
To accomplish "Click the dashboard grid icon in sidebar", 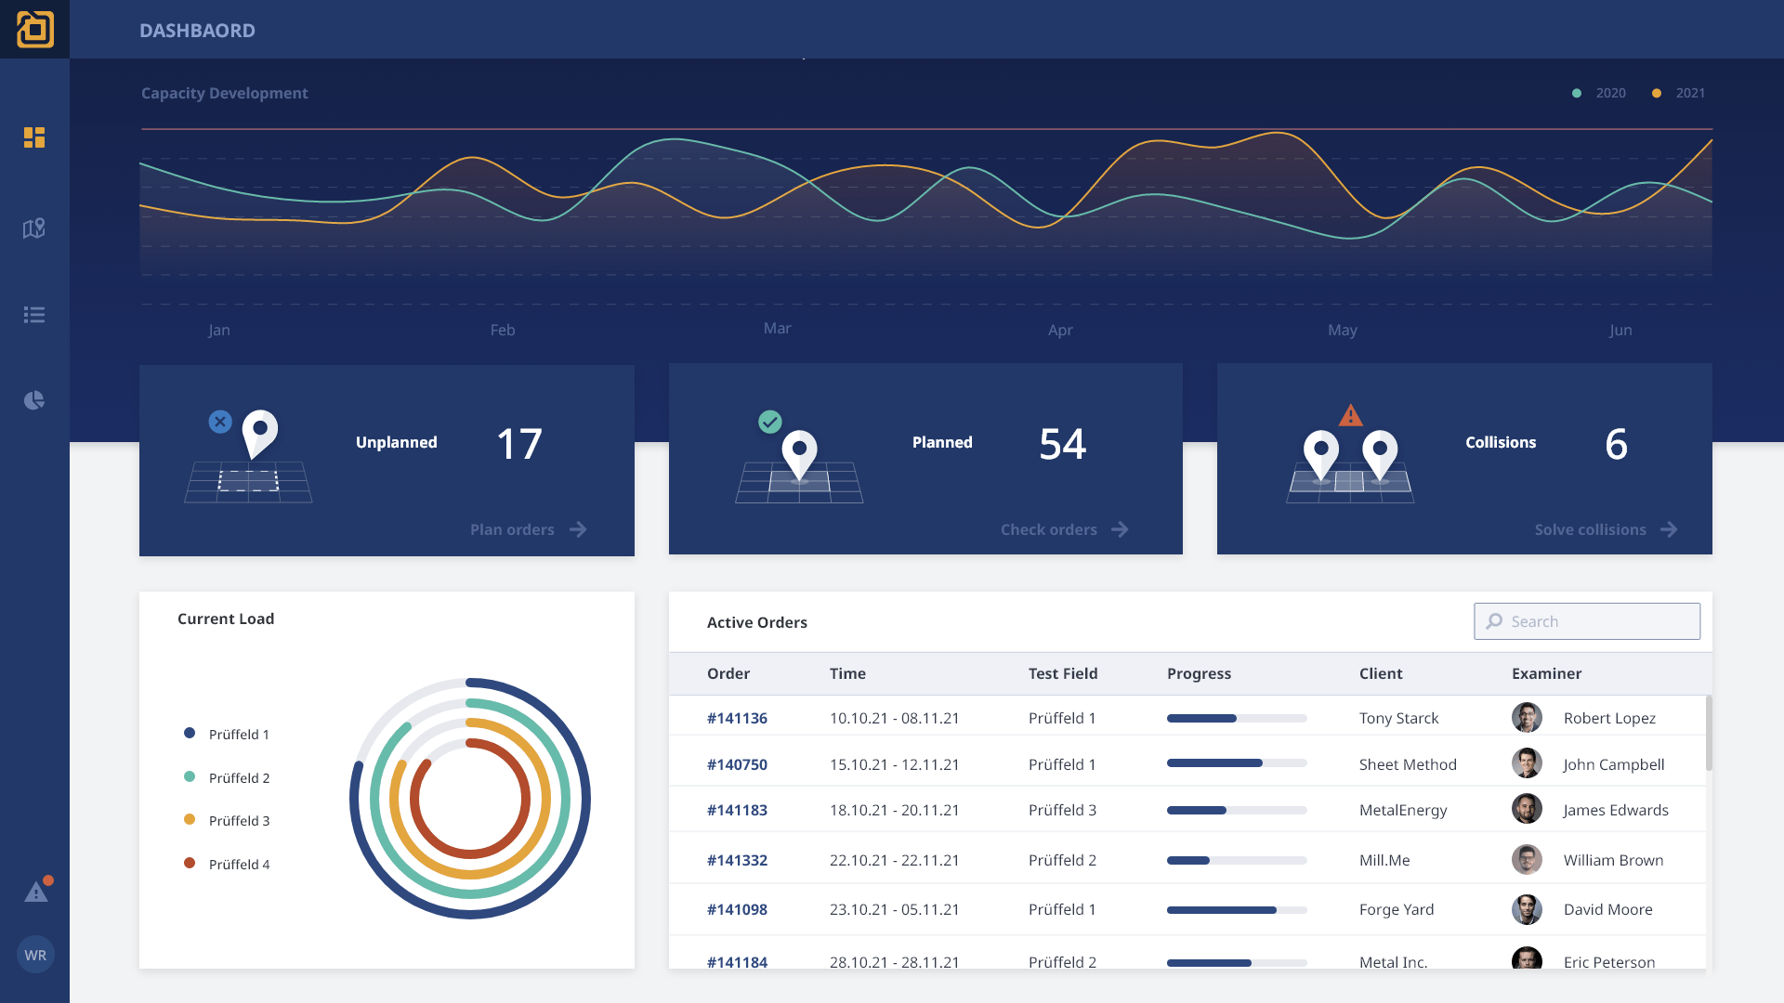I will (34, 137).
